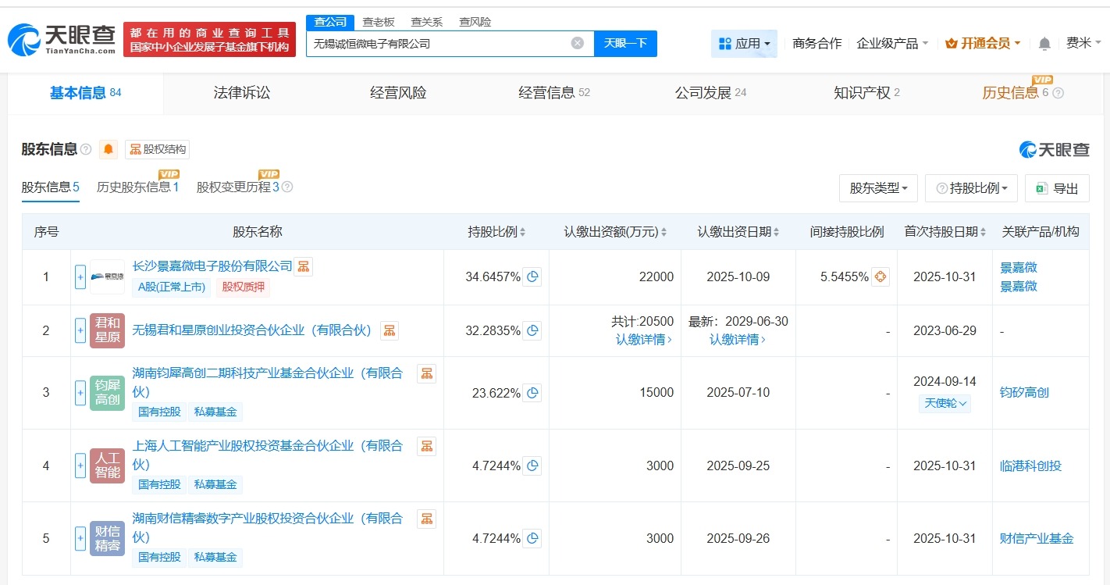This screenshot has width=1110, height=585.
Task: Click orange monitoring bell beside 股东信息
Action: (x=108, y=148)
